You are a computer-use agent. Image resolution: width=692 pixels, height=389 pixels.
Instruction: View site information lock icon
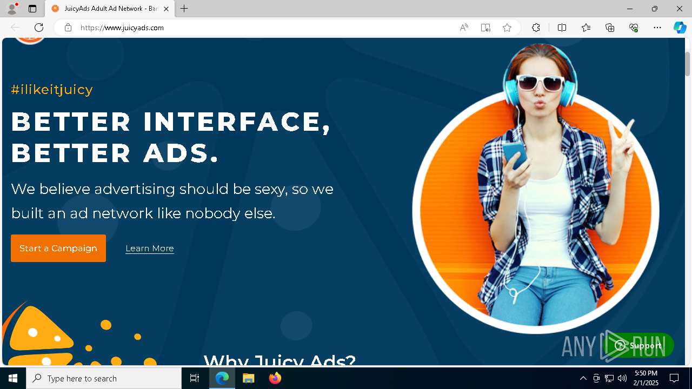pos(68,28)
